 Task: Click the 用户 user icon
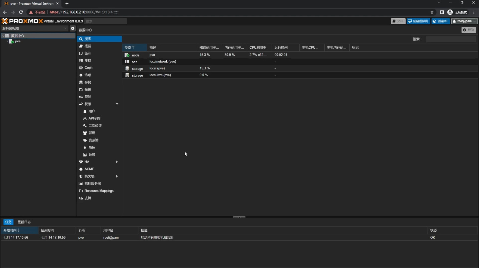[85, 111]
